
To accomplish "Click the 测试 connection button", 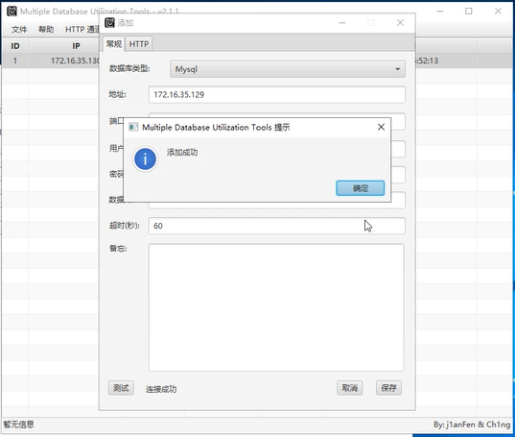I will click(121, 388).
